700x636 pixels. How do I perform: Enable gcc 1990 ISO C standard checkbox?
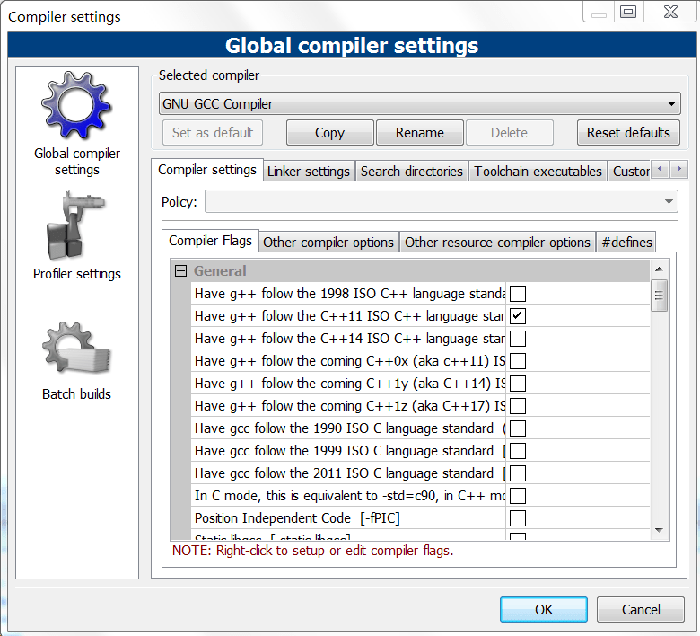[x=518, y=428]
